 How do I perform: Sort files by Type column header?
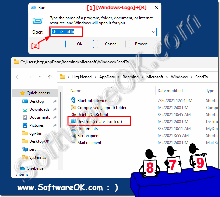(x=210, y=91)
